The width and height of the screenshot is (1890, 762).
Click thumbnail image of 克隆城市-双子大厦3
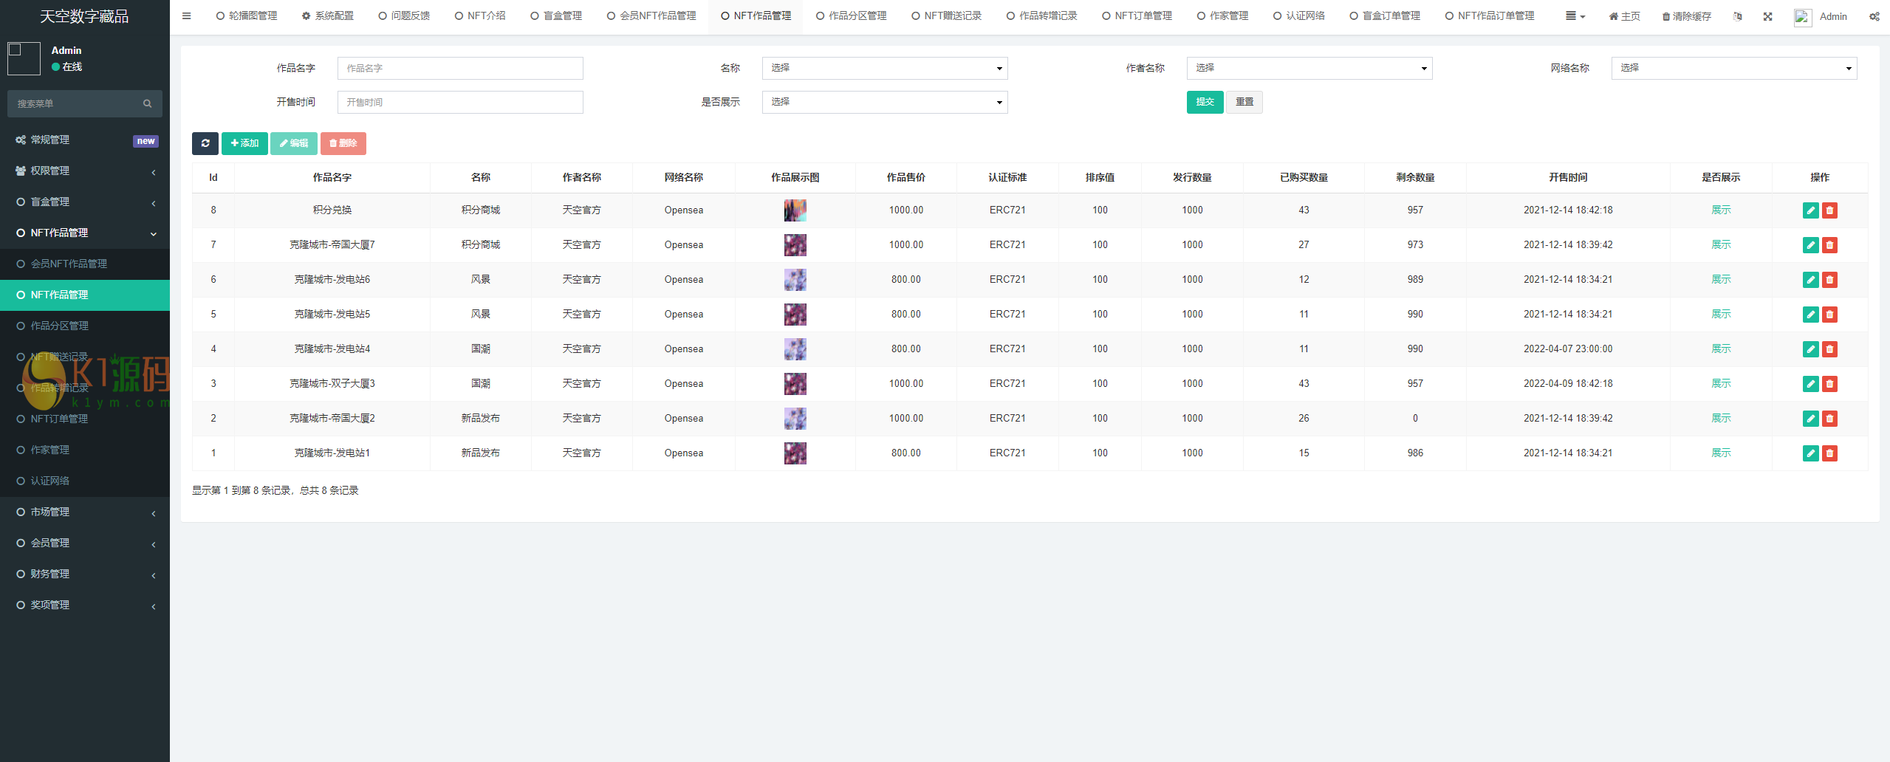click(x=795, y=383)
